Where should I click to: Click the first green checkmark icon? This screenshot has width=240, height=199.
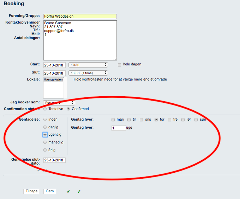point(68,191)
